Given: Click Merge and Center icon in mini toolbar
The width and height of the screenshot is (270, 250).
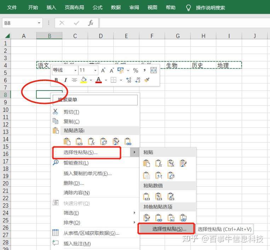Looking at the screenshot, I should click(154, 70).
